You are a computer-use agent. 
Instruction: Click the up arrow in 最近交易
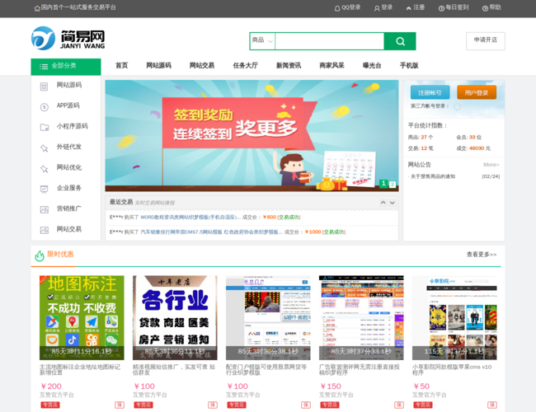(x=383, y=203)
